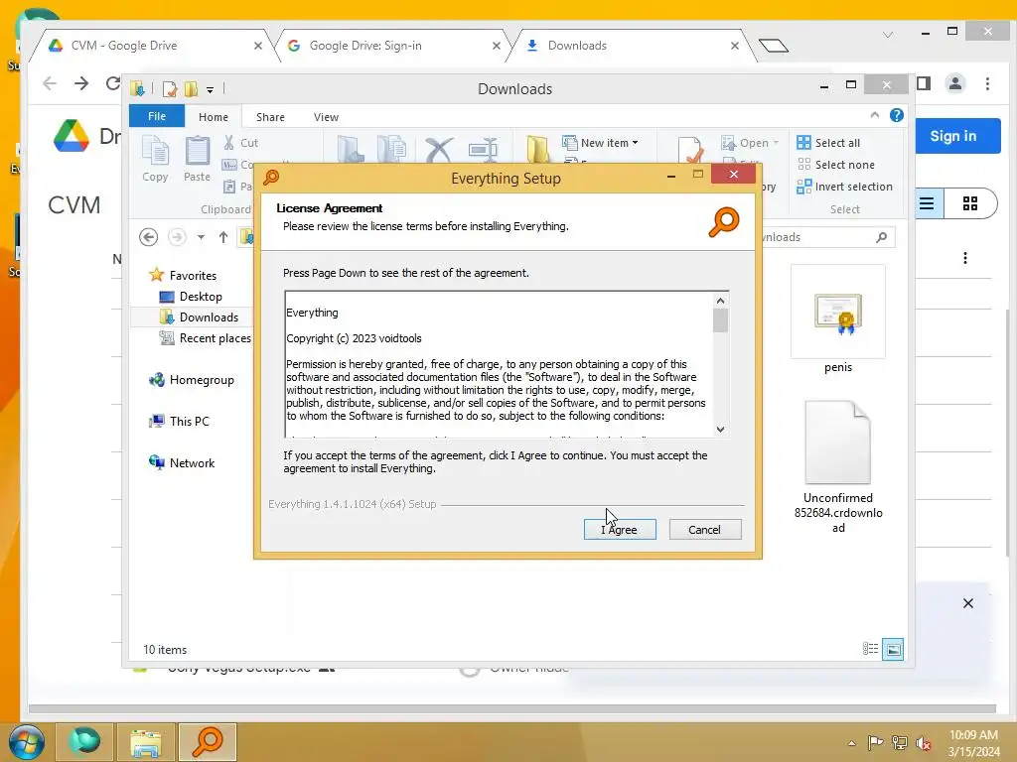The width and height of the screenshot is (1017, 762).
Task: Go up one folder level arrow
Action: point(223,237)
